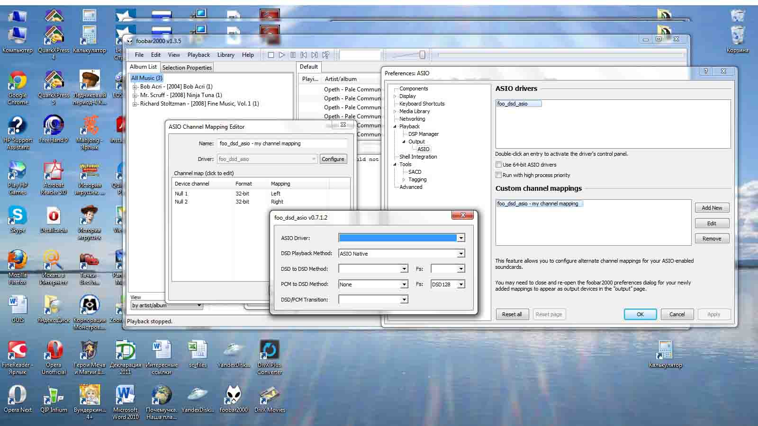Toggle Run with high process priority

click(498, 175)
